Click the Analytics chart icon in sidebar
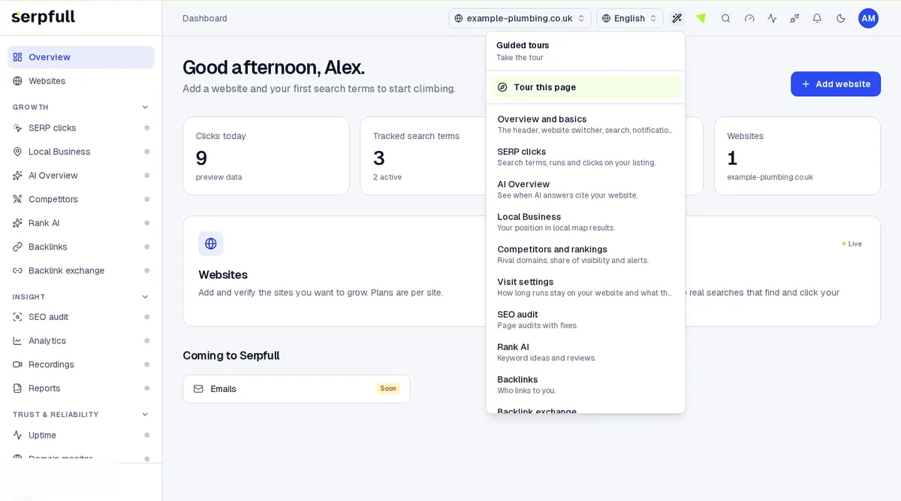Viewport: 901px width, 501px height. [x=17, y=340]
